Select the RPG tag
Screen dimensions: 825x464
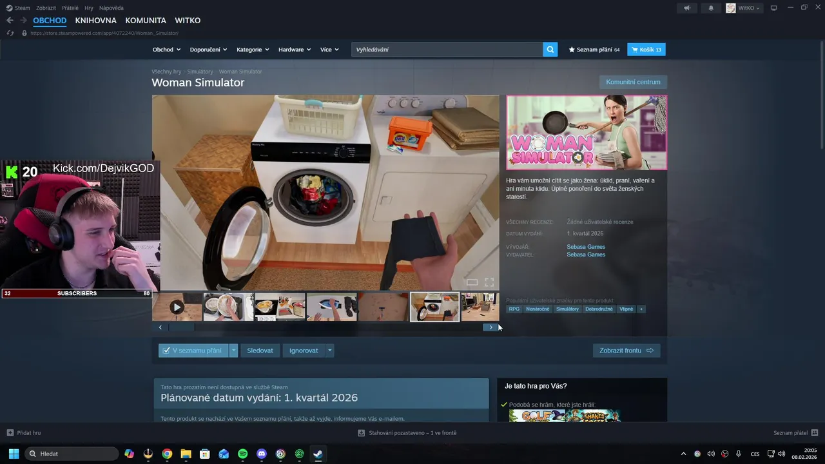[x=514, y=309]
